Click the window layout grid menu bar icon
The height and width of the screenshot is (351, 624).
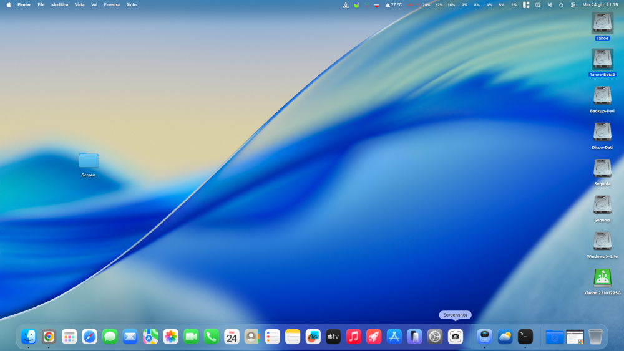point(526,5)
